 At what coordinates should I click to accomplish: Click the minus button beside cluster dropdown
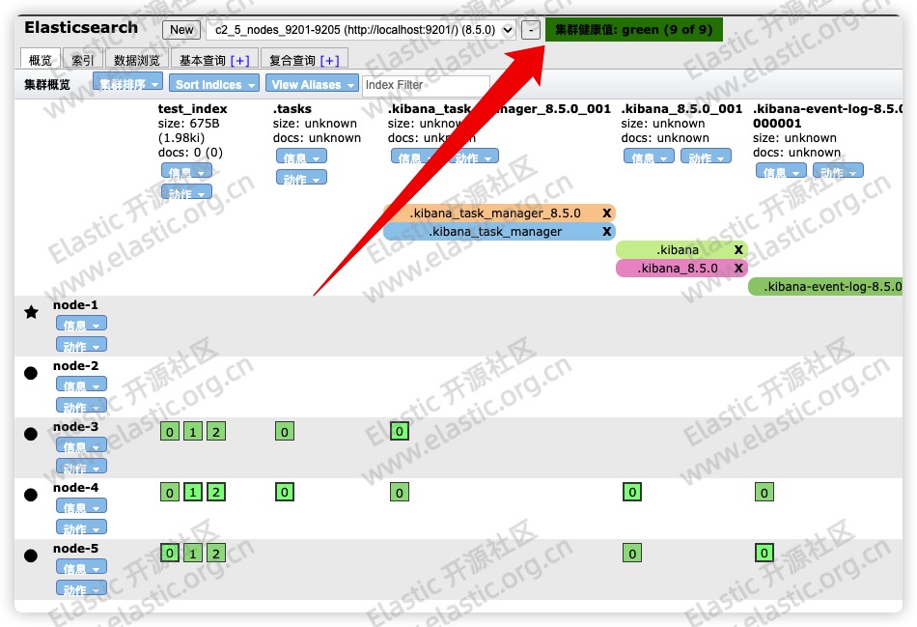pyautogui.click(x=531, y=30)
